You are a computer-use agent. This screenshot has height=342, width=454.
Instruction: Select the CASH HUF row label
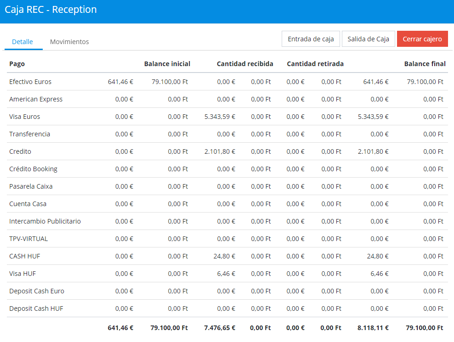pos(25,256)
